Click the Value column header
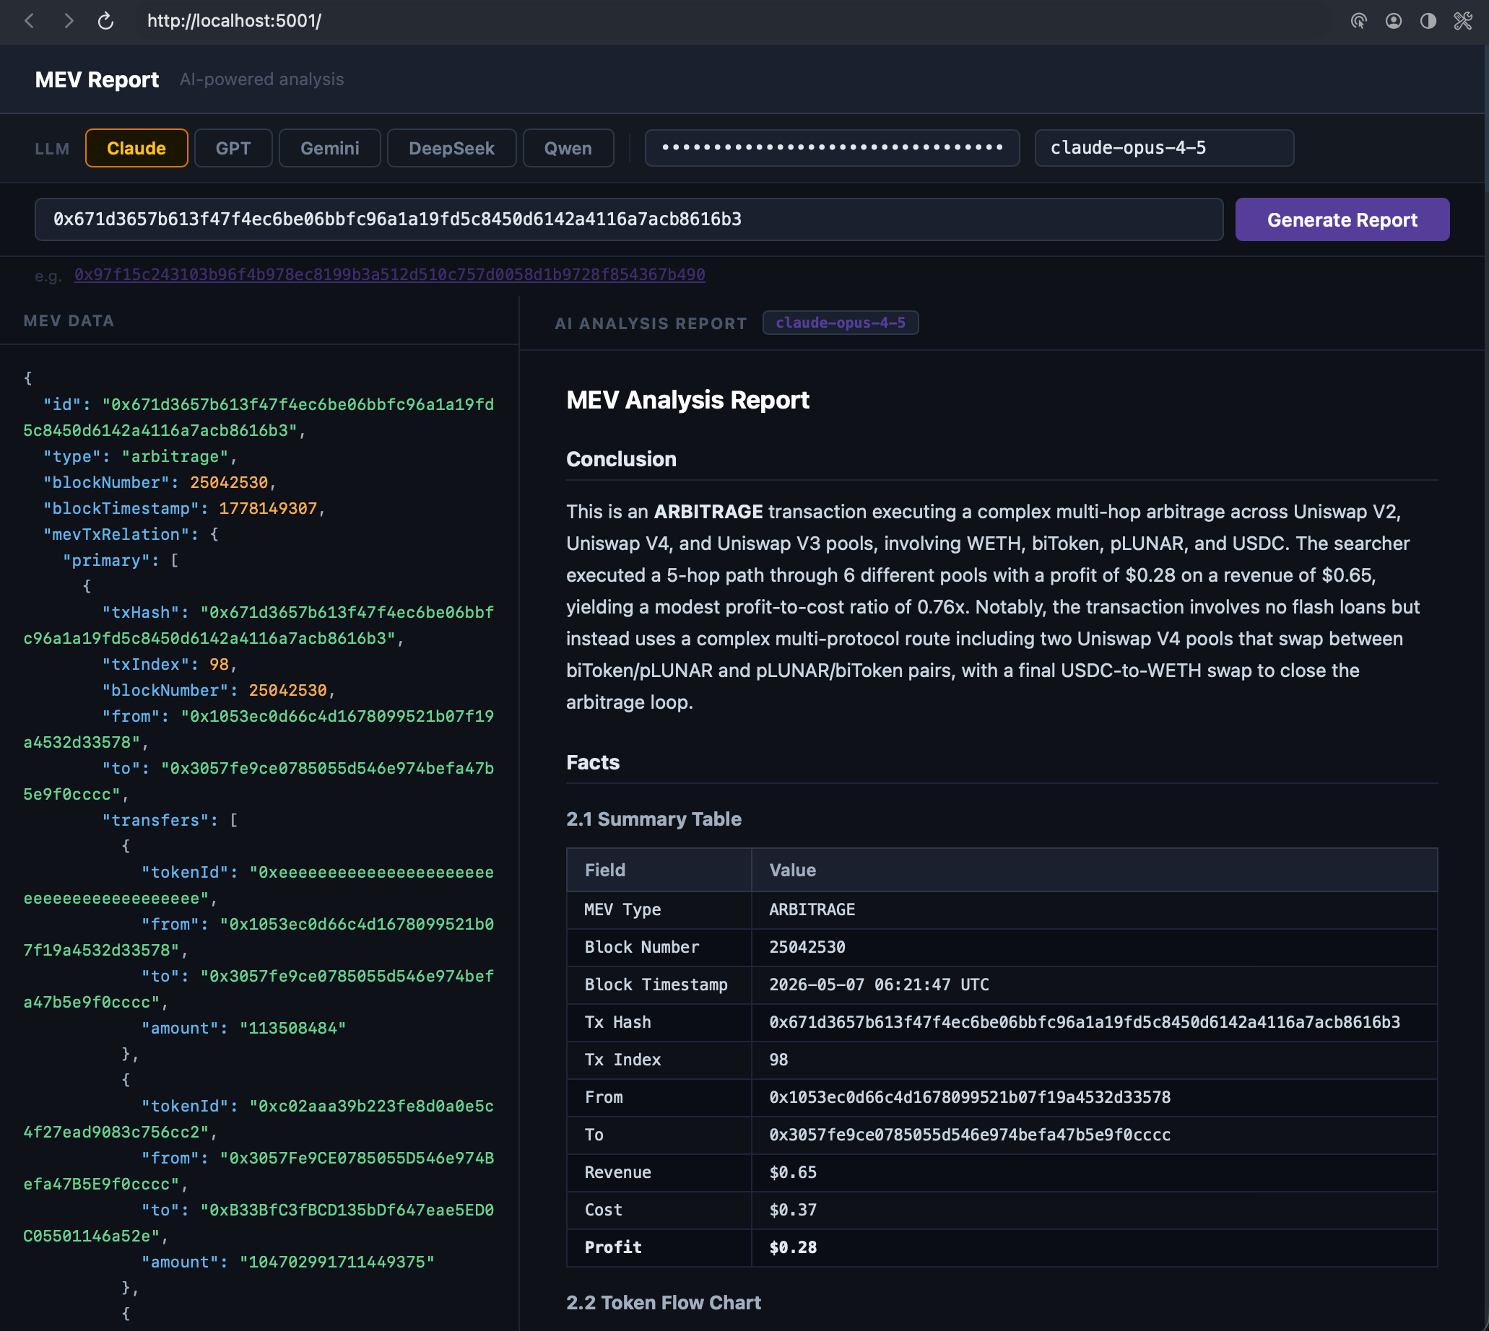 792,870
